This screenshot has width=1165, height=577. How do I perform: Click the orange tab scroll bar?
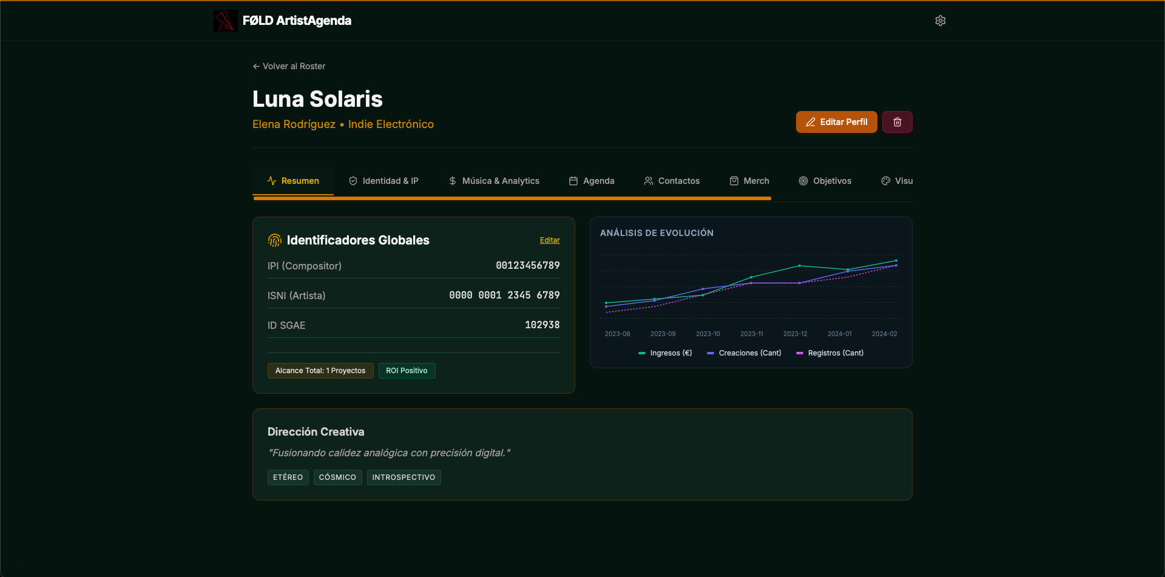coord(512,198)
